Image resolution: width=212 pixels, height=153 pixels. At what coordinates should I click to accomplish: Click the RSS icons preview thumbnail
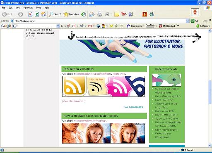click(104, 86)
